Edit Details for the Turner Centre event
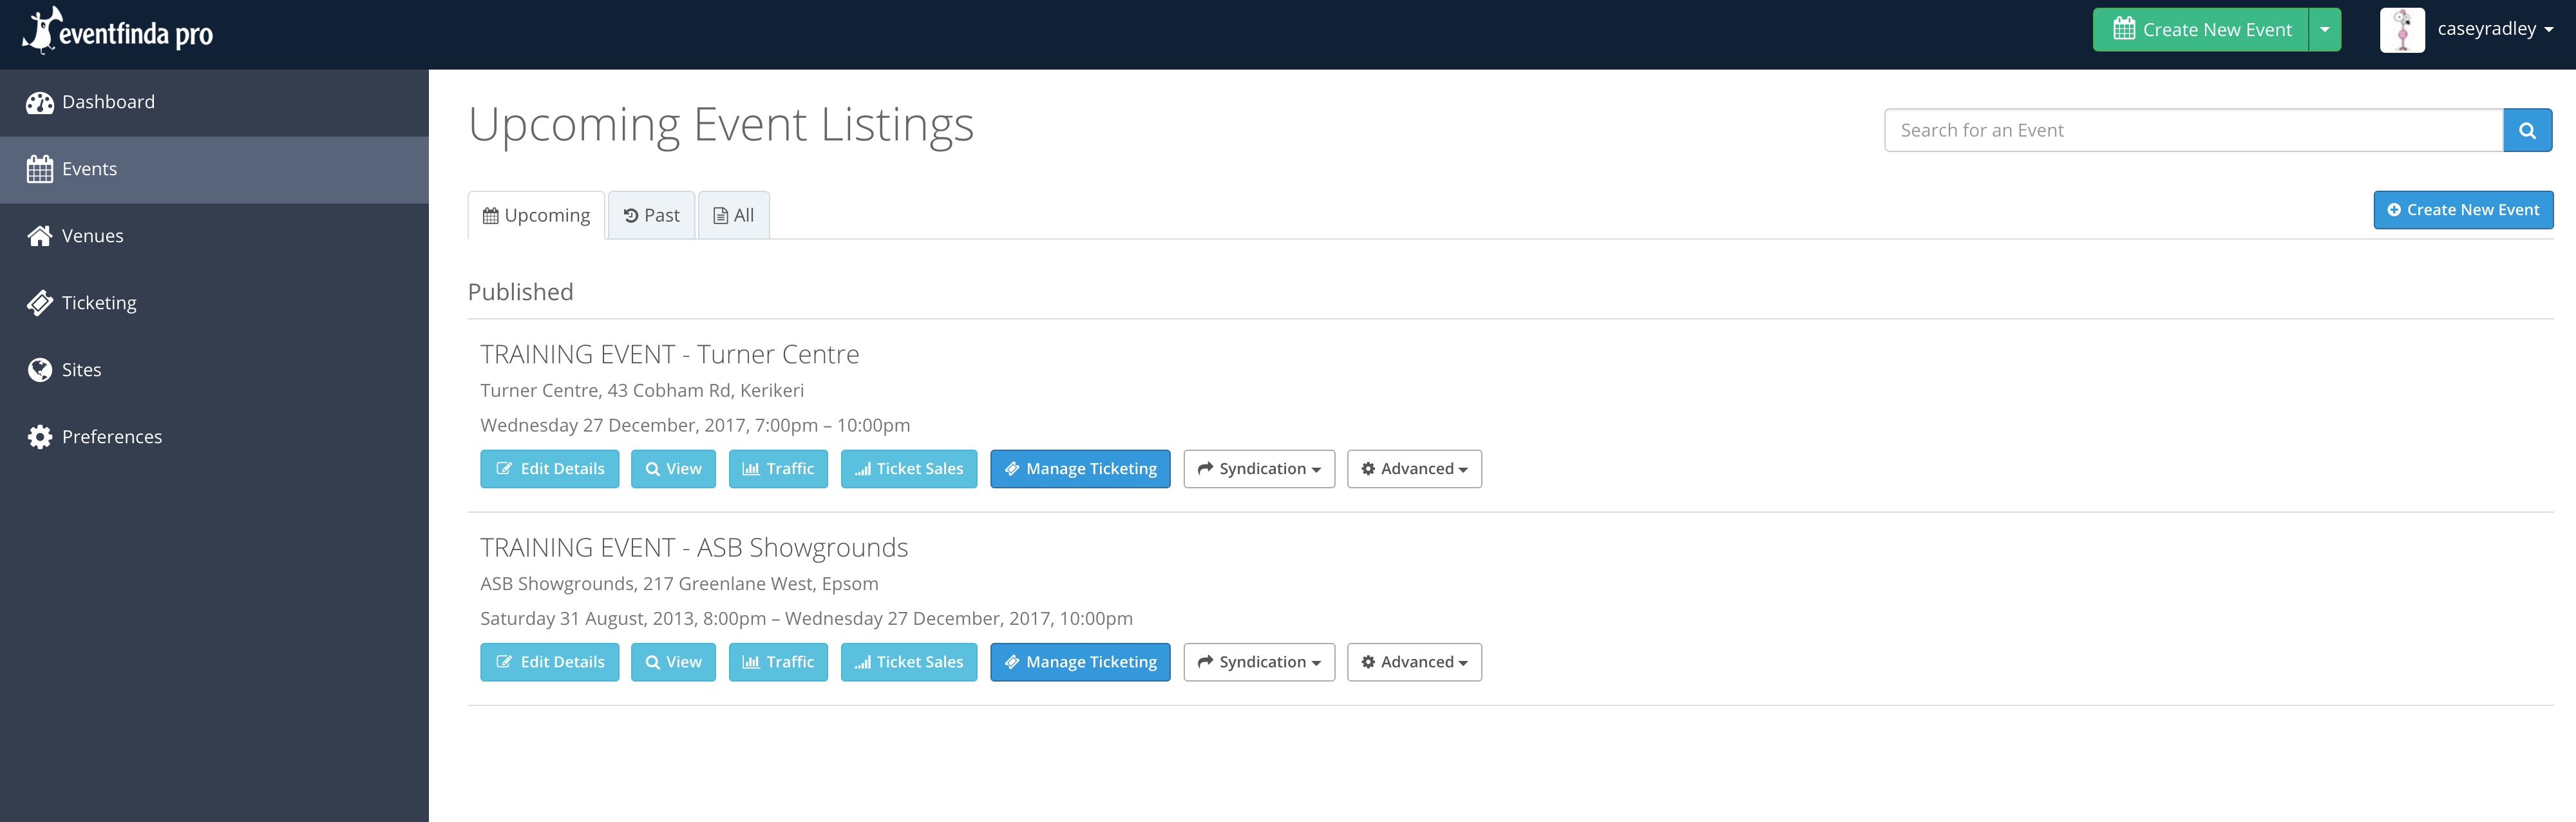Screen dimensions: 2576x822 [549, 469]
